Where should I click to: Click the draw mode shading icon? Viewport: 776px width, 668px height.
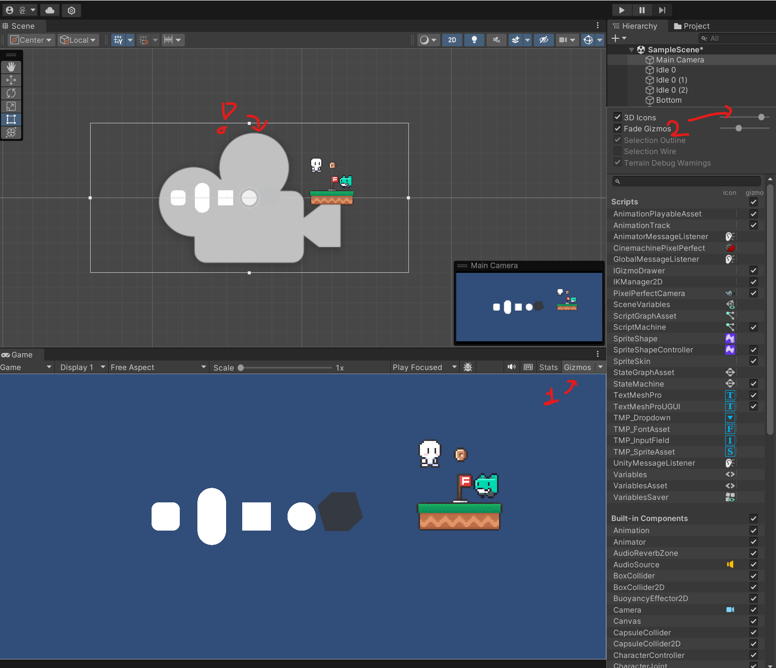(429, 40)
